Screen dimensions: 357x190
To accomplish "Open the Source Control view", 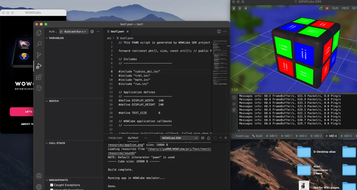I will (39, 55).
